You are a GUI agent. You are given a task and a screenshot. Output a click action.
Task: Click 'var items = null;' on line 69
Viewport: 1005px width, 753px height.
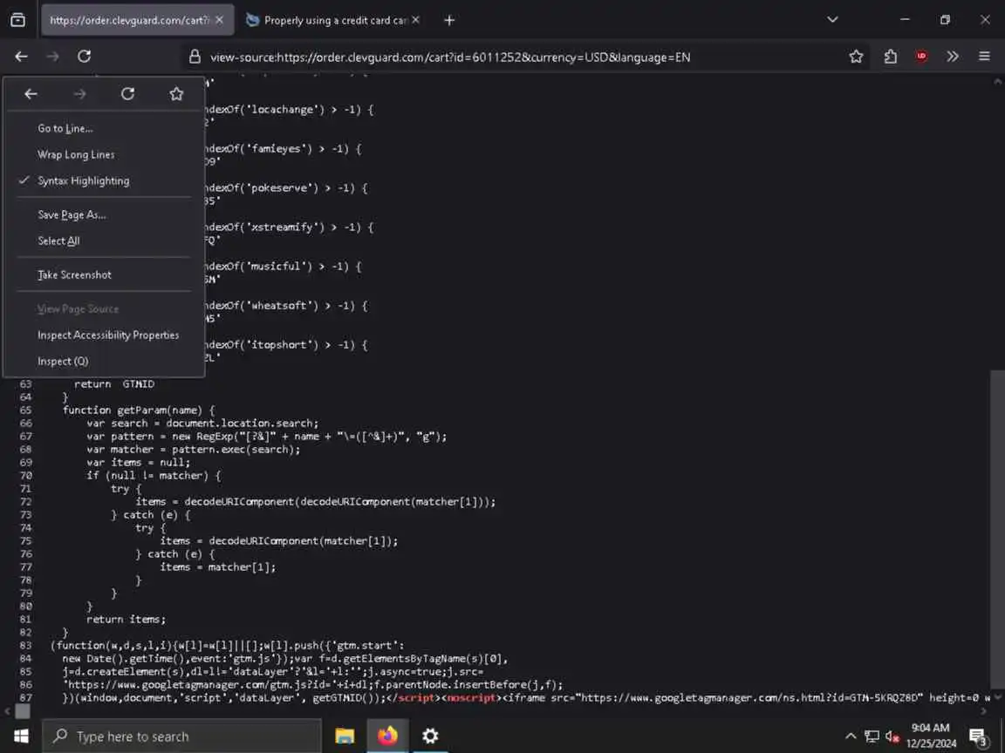[139, 462]
